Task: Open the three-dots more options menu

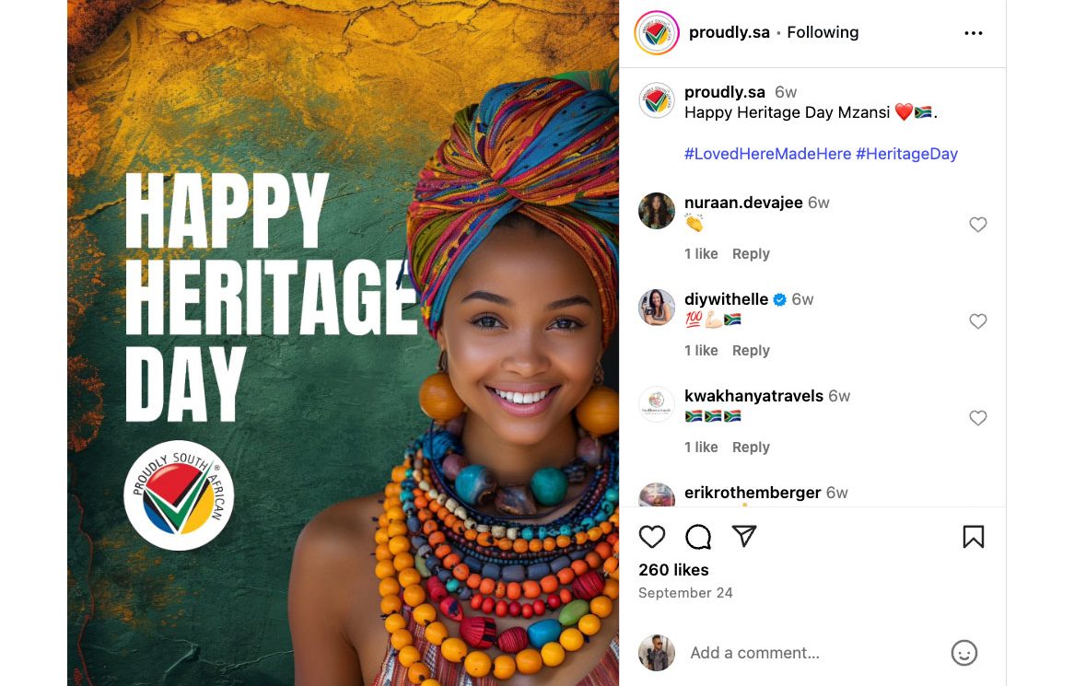Action: (x=974, y=33)
